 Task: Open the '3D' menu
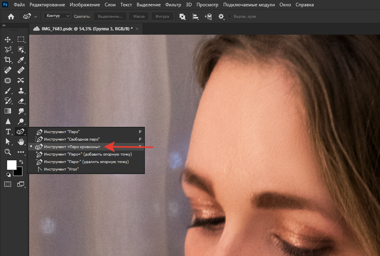click(189, 5)
